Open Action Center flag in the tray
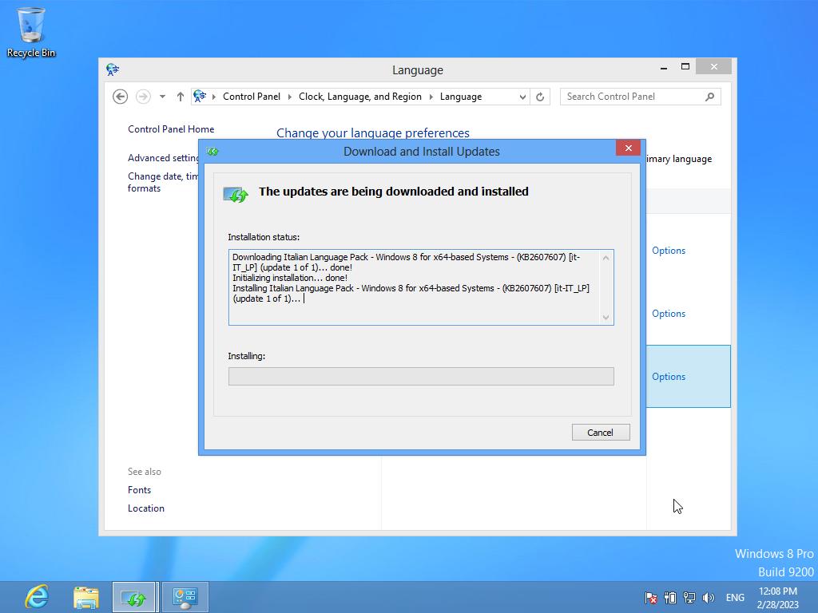This screenshot has width=818, height=613. click(x=651, y=598)
